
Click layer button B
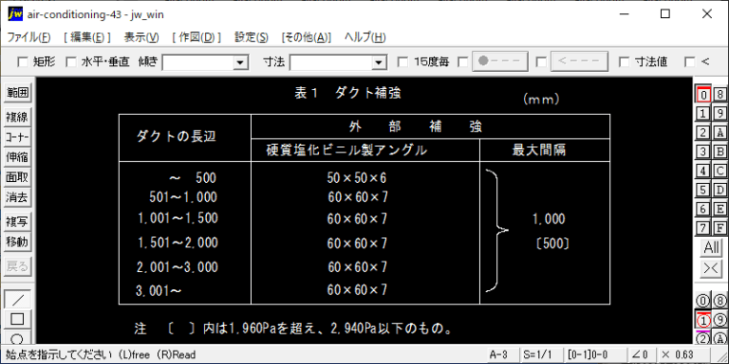[x=720, y=152]
